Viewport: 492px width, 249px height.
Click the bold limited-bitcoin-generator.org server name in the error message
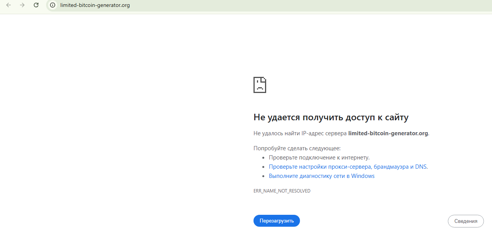pyautogui.click(x=388, y=133)
